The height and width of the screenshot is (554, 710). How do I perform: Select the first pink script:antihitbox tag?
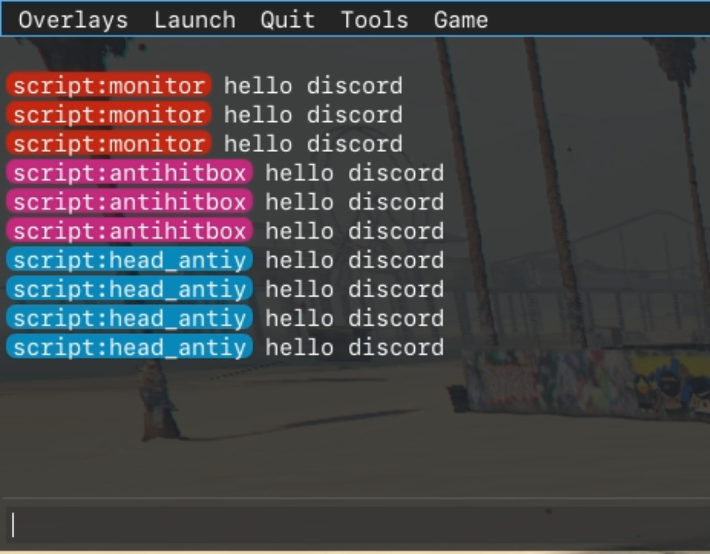point(129,173)
